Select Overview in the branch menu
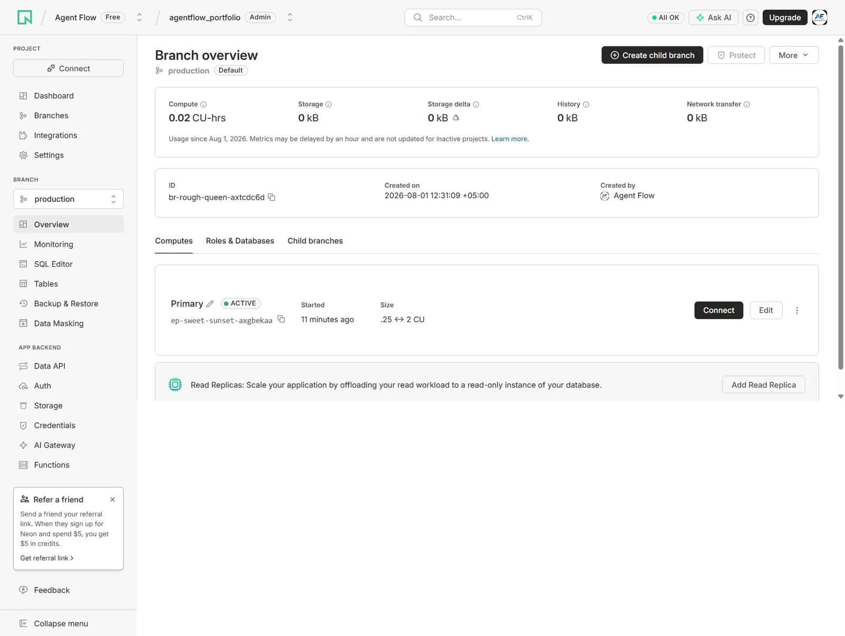Screen dimensions: 845x636 (69, 224)
